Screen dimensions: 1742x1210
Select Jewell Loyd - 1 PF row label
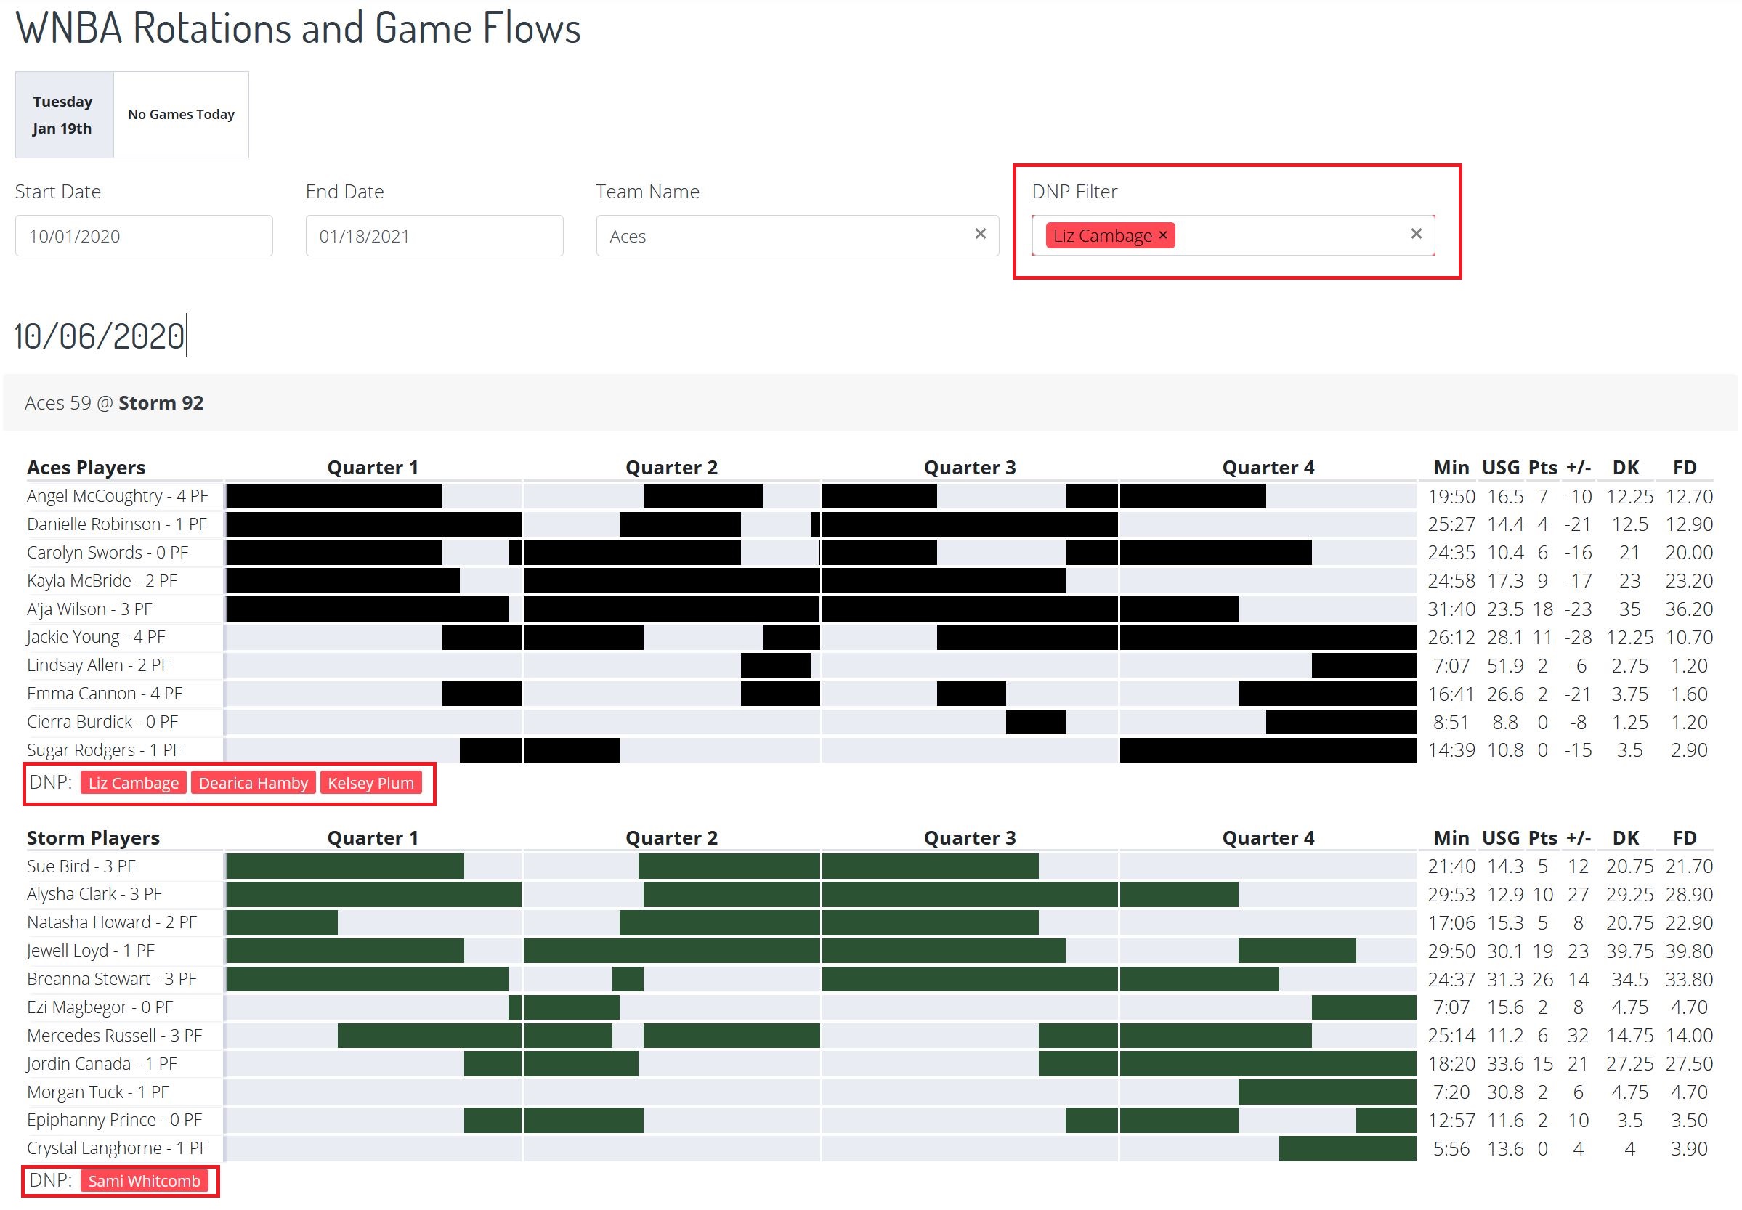pos(90,951)
